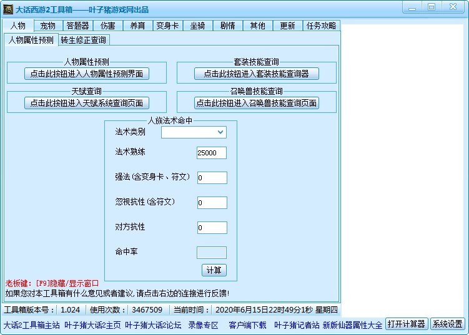Open 叶子猪大话2主页 link

(92, 325)
